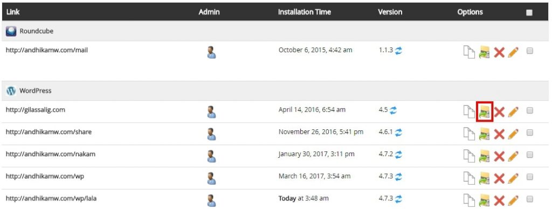Clone the andhikamw.com/mail Roundcube installation
The image size is (552, 209).
469,52
